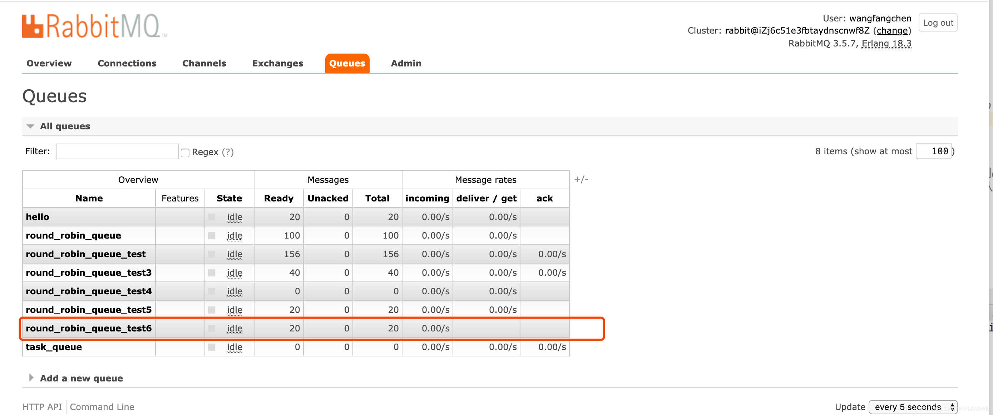Screen dimensions: 993x415
Task: Go to the Channels tab
Action: point(204,63)
